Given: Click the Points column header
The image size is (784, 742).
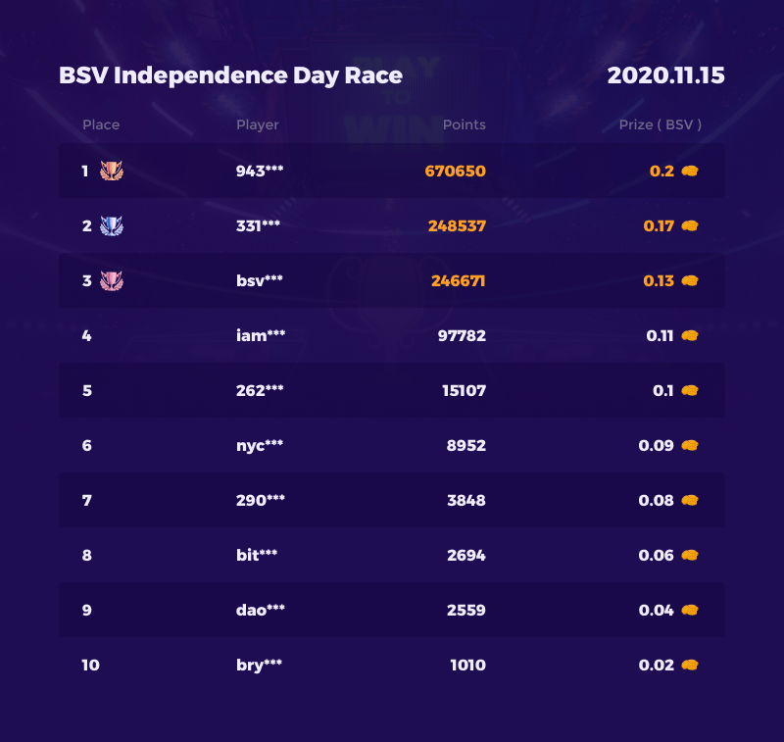Looking at the screenshot, I should click(x=464, y=125).
